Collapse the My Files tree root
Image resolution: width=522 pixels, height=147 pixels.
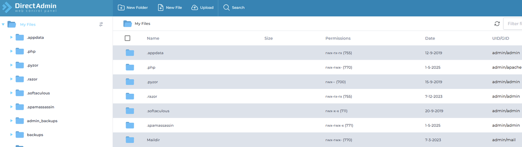[3, 24]
